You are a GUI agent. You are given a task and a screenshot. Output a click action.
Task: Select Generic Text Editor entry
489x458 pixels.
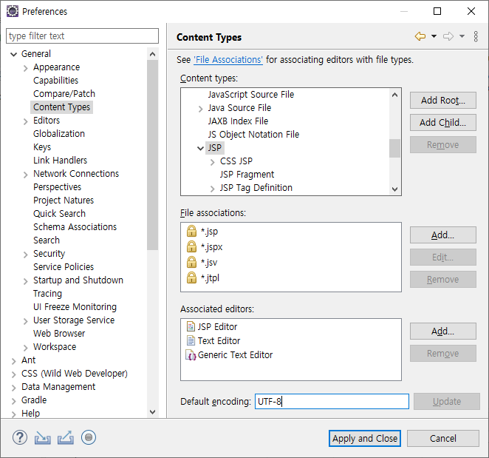pos(235,355)
